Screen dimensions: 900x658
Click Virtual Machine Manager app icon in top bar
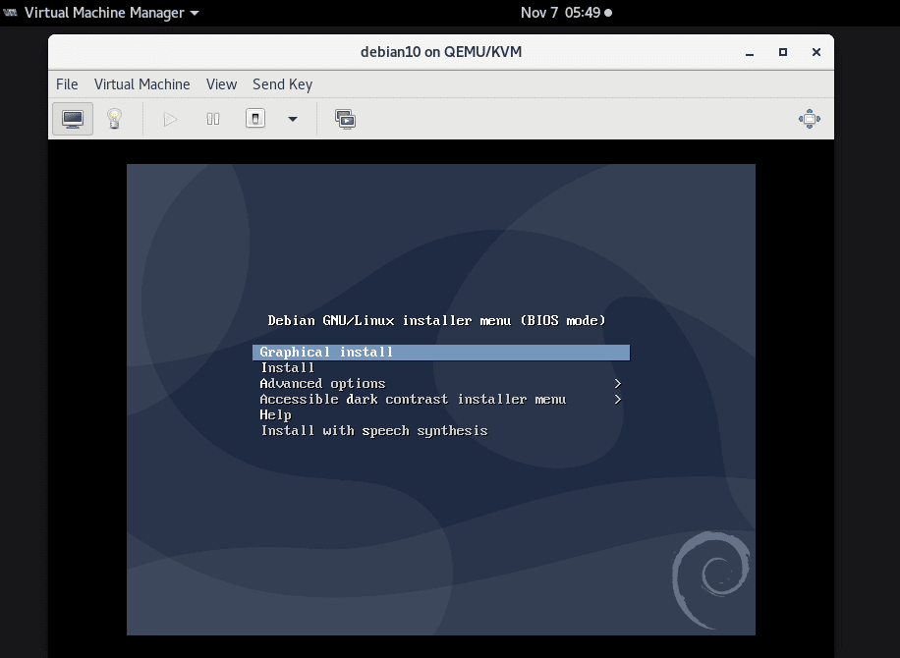tap(11, 12)
